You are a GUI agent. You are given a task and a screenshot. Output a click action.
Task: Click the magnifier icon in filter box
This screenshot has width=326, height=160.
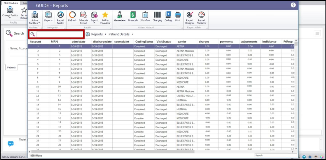(32, 34)
